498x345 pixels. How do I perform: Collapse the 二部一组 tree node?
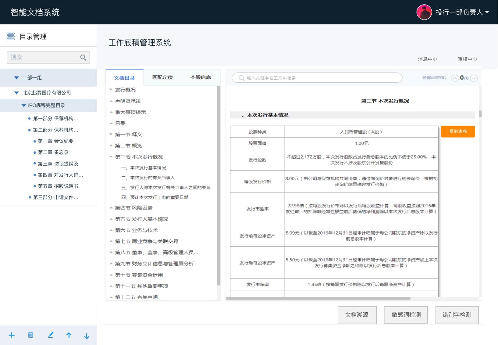pyautogui.click(x=16, y=78)
